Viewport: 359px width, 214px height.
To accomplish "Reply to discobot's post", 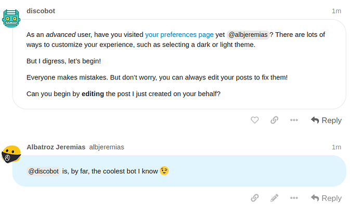I will [x=326, y=121].
